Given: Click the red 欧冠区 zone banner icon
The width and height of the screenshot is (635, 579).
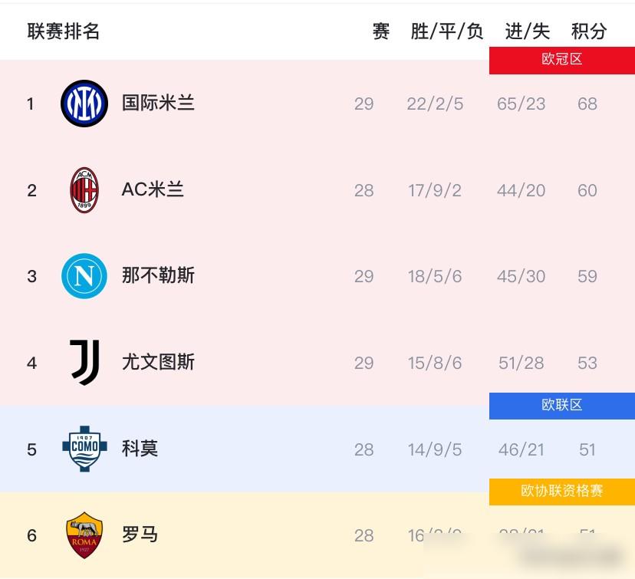Looking at the screenshot, I should tap(561, 60).
